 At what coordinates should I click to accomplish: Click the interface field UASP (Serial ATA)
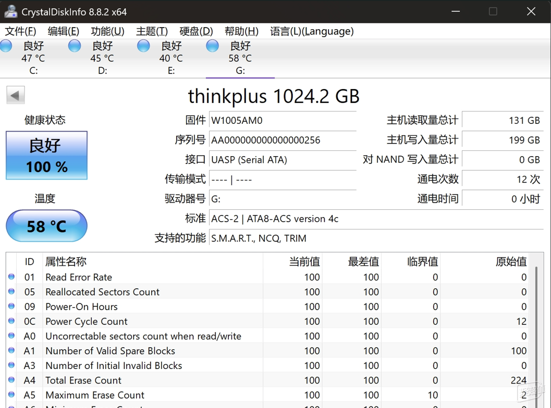[283, 160]
